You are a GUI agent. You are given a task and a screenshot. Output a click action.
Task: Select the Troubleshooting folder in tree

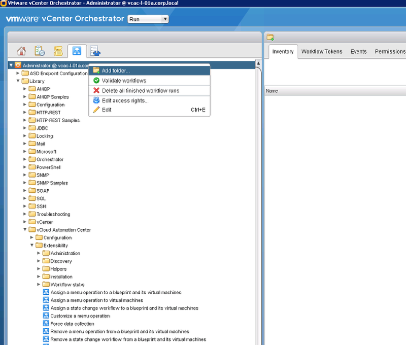pyautogui.click(x=53, y=214)
